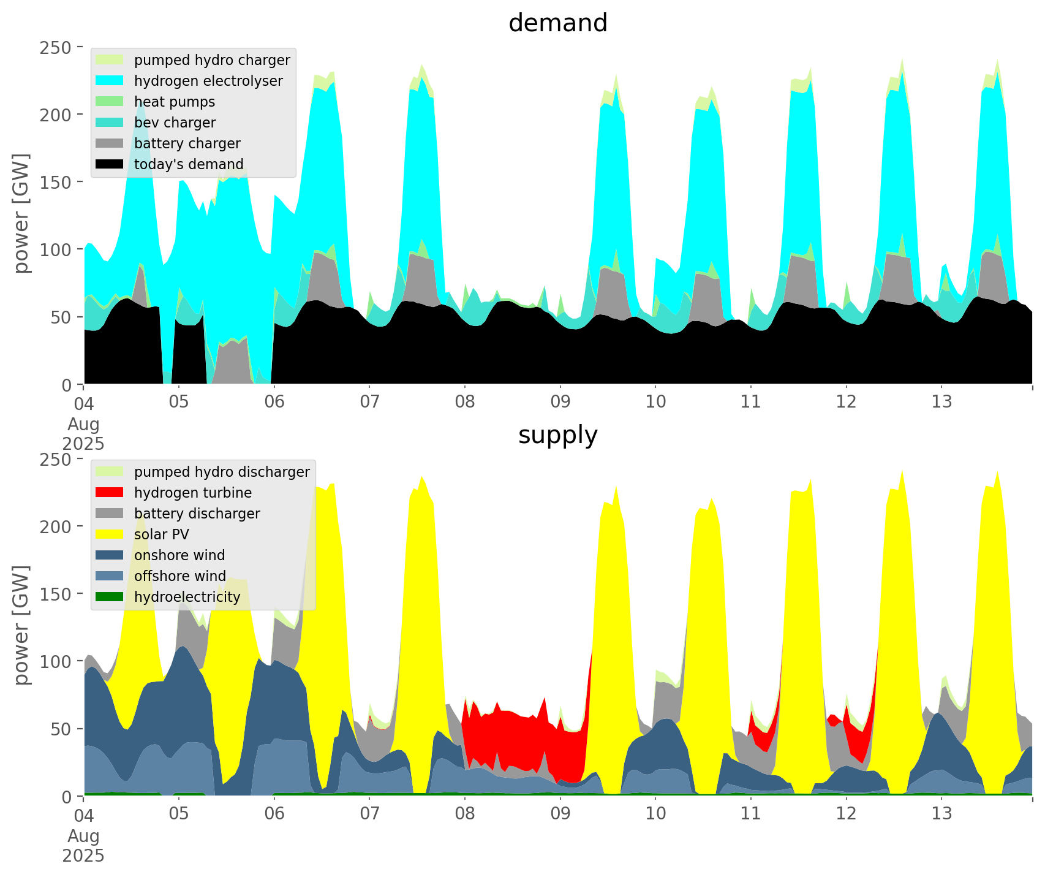Viewport: 1045px width, 877px height.
Task: Click the battery discharger legend label
Action: point(197,514)
